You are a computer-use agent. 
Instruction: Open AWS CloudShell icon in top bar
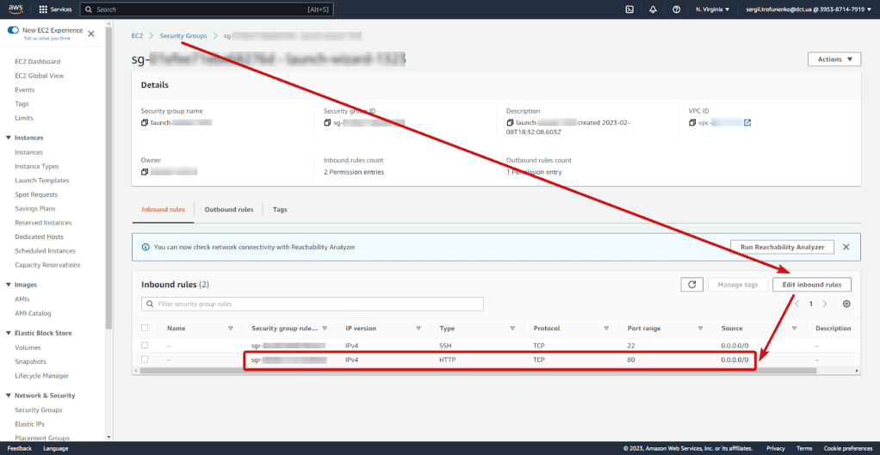629,9
